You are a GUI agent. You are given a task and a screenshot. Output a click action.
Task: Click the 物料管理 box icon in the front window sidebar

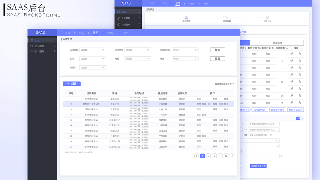tap(32, 51)
